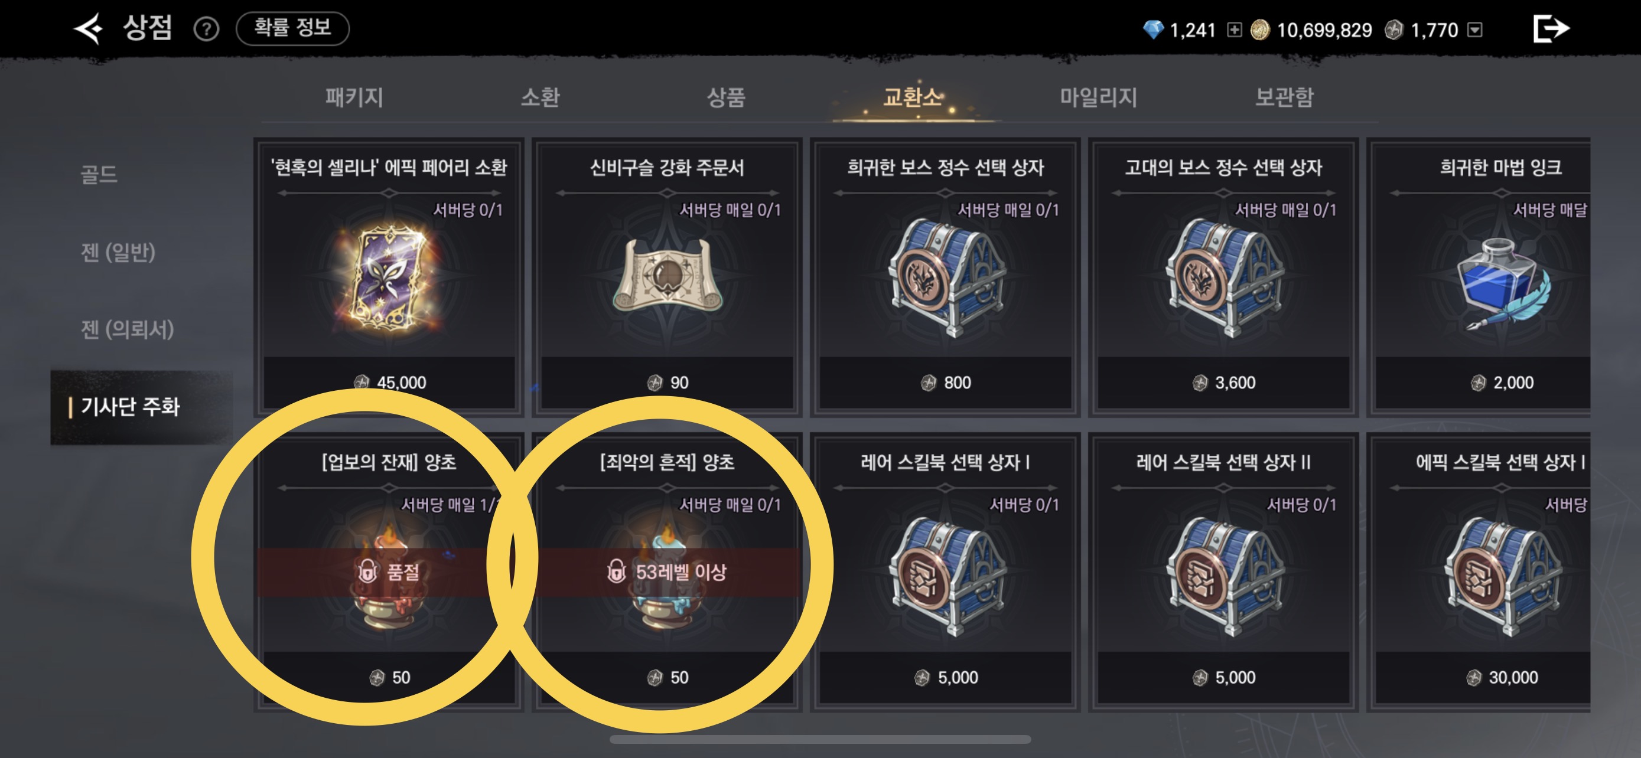Open the 확률 정보 button

[x=292, y=29]
